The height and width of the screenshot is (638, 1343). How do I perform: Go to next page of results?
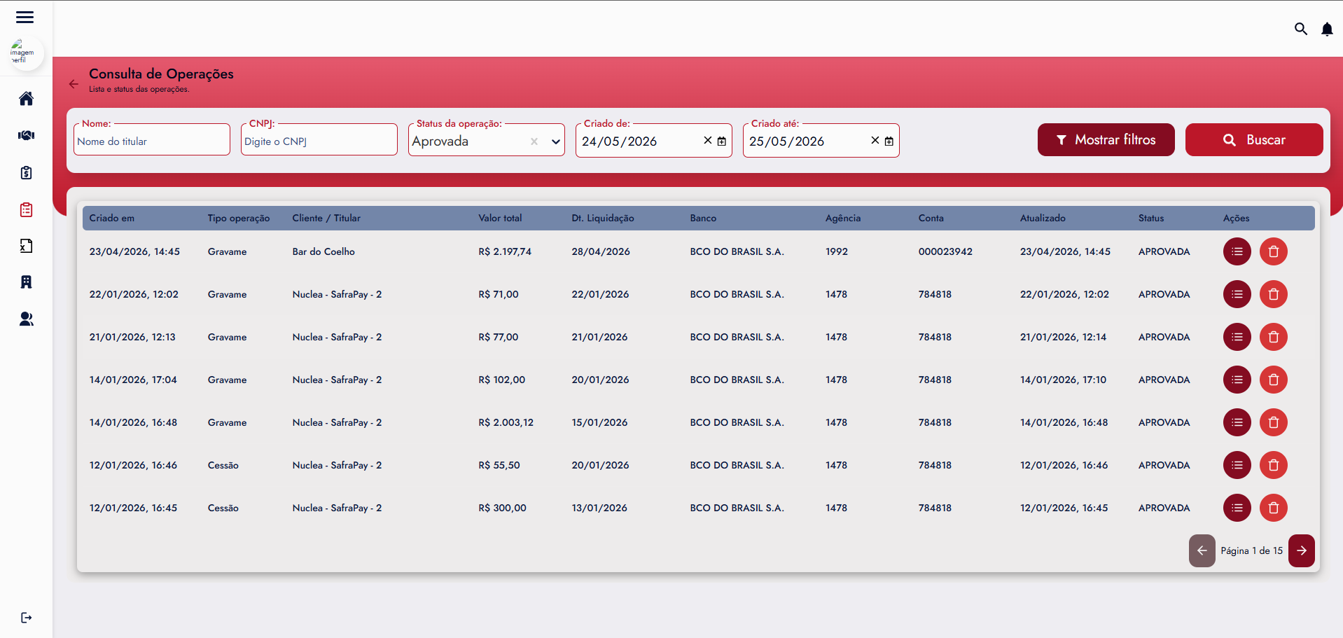[1302, 550]
